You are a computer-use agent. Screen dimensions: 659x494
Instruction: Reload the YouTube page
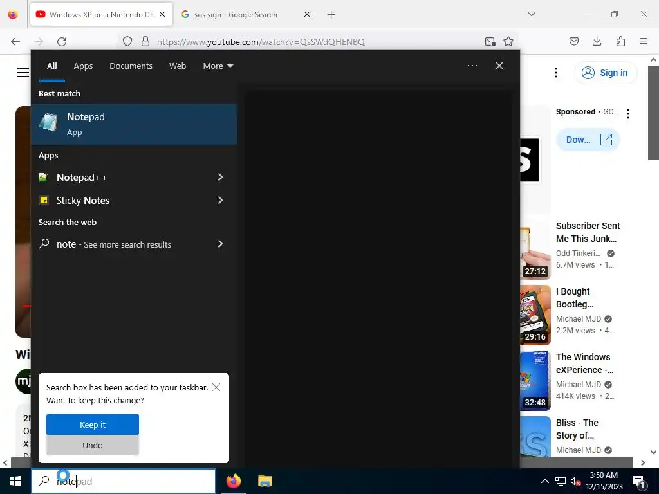62,41
